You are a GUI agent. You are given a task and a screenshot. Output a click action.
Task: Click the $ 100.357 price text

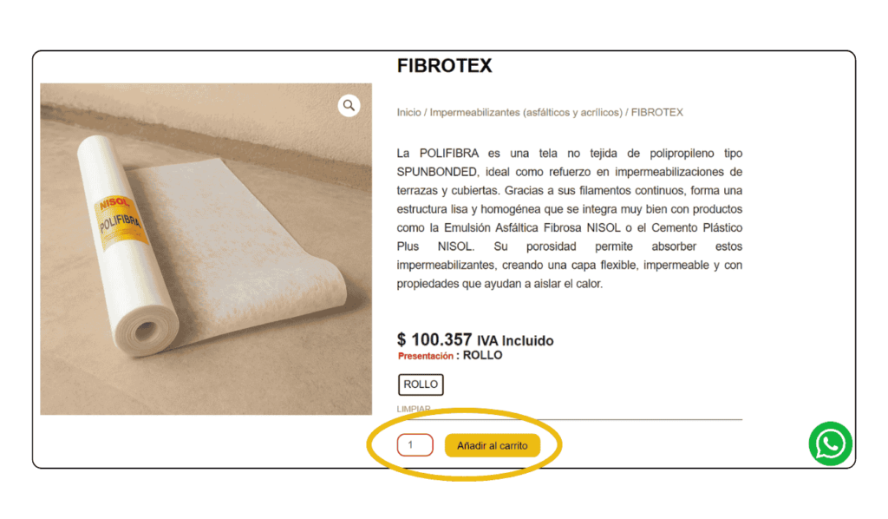[434, 339]
